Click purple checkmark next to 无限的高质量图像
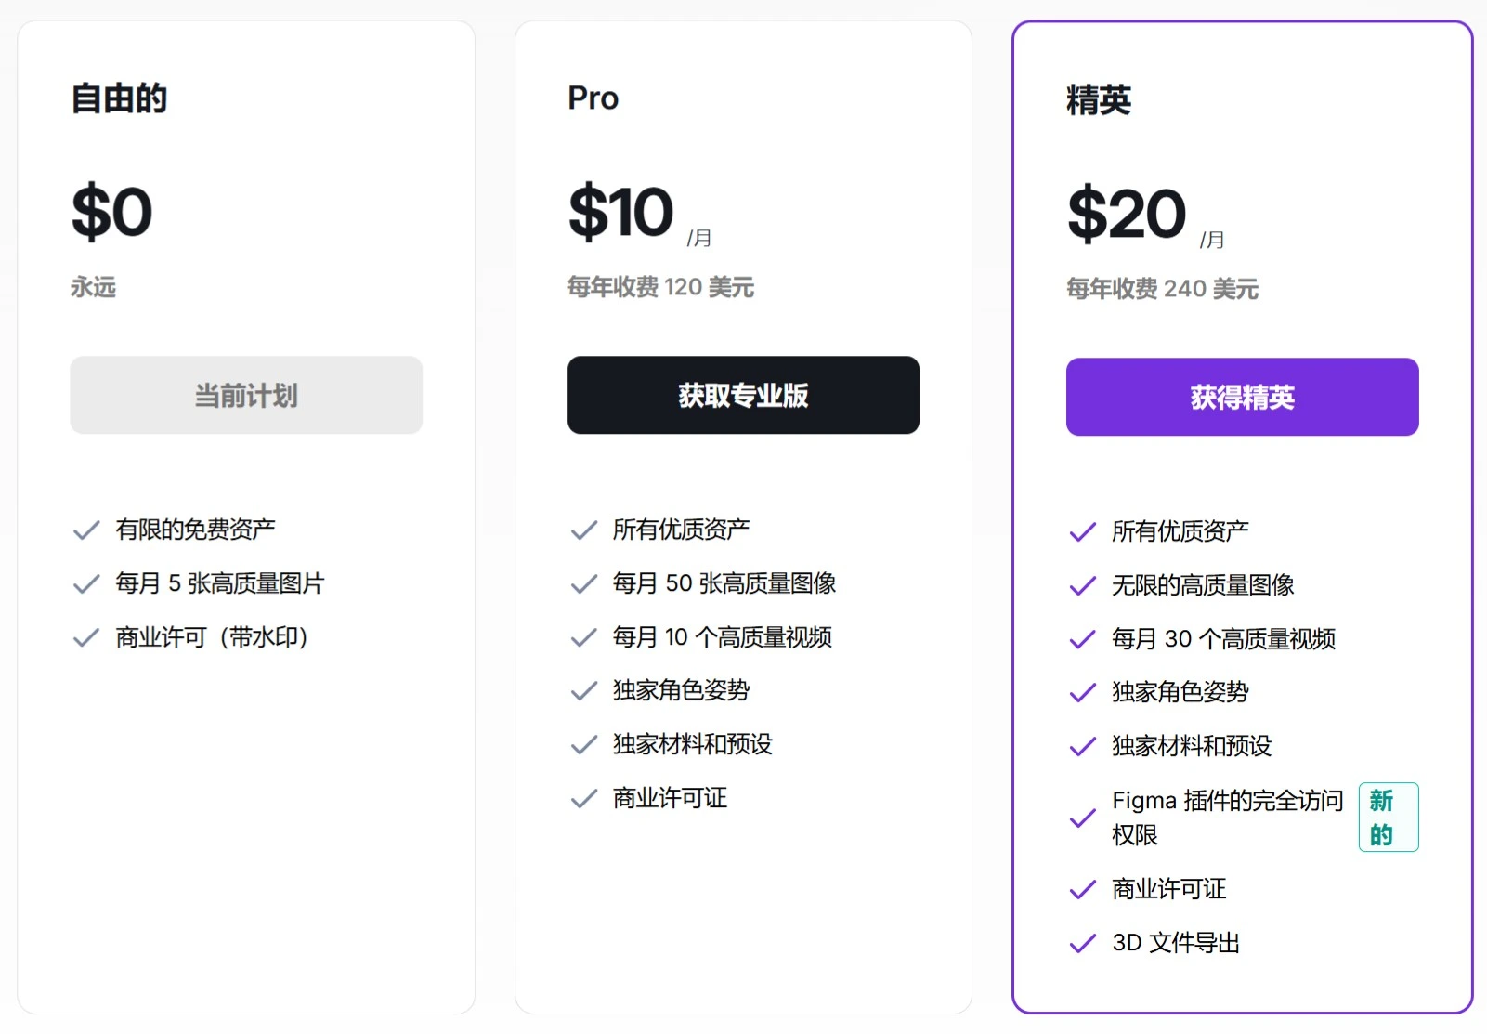1487x1034 pixels. click(1083, 586)
